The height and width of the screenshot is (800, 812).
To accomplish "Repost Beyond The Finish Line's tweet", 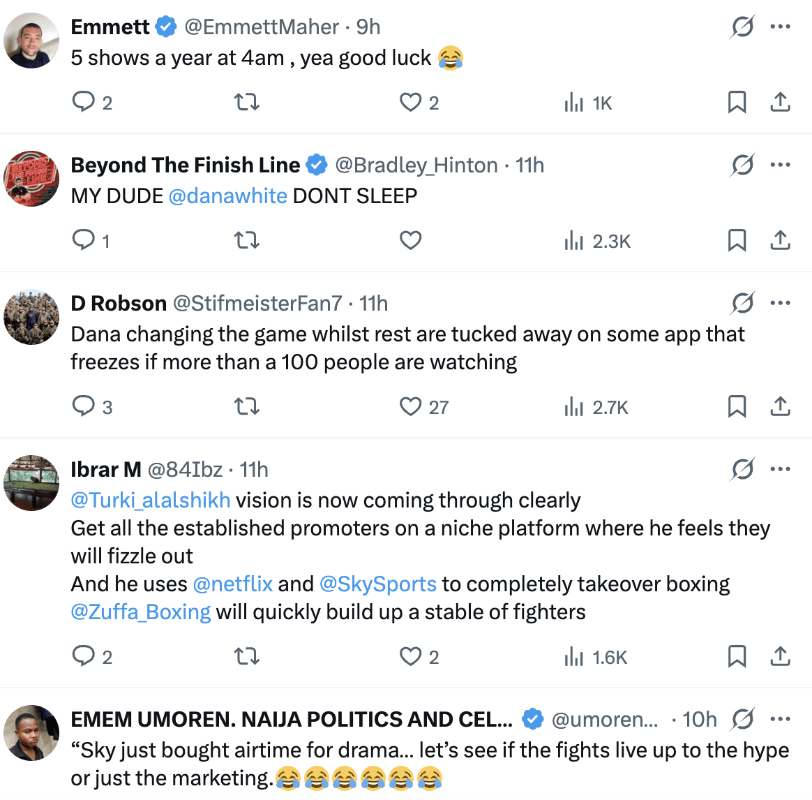I will tap(246, 241).
